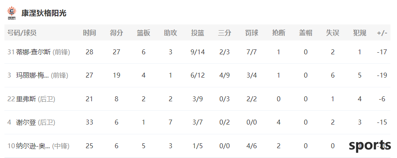Open player 玛丽娜·梅... profile link

32,75
